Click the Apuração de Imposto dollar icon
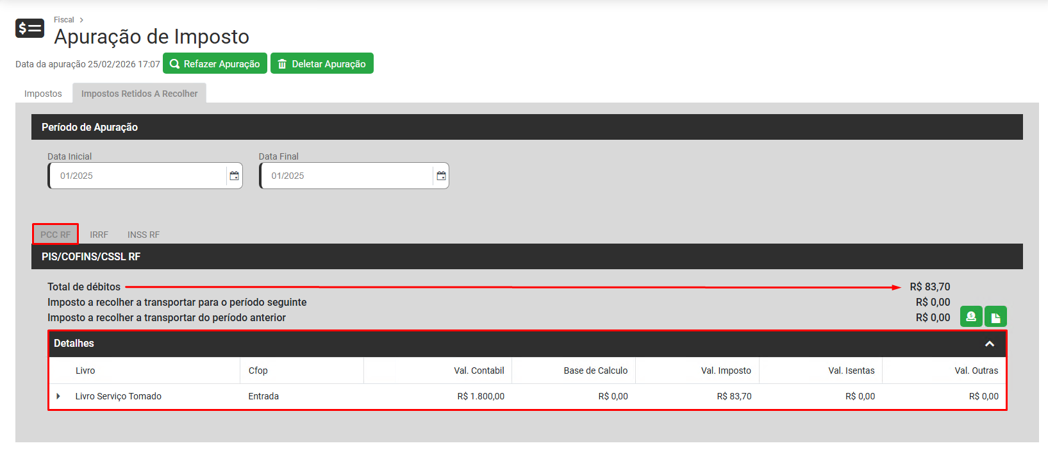The width and height of the screenshot is (1048, 450). coord(29,28)
